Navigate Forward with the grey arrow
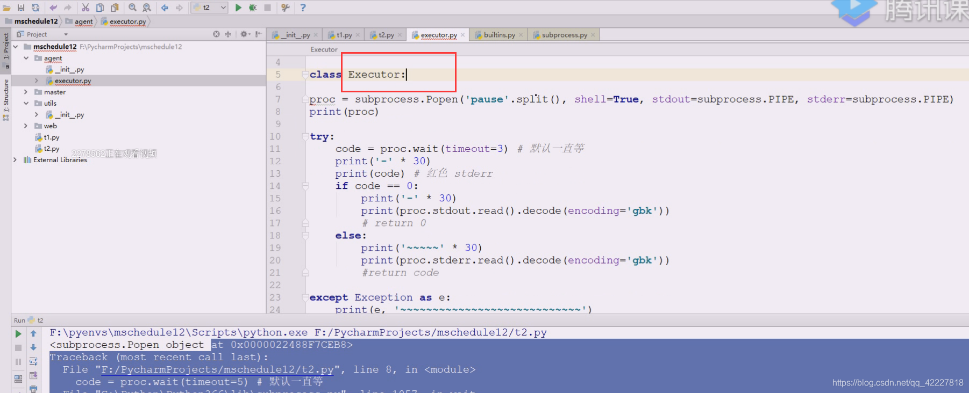Image resolution: width=969 pixels, height=393 pixels. coord(179,8)
